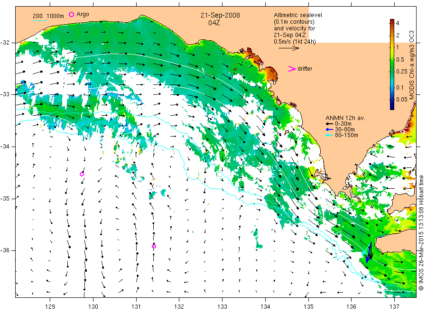Click the red high-chlorophyll patch near 134E coast
The image size is (427, 313).
click(271, 74)
